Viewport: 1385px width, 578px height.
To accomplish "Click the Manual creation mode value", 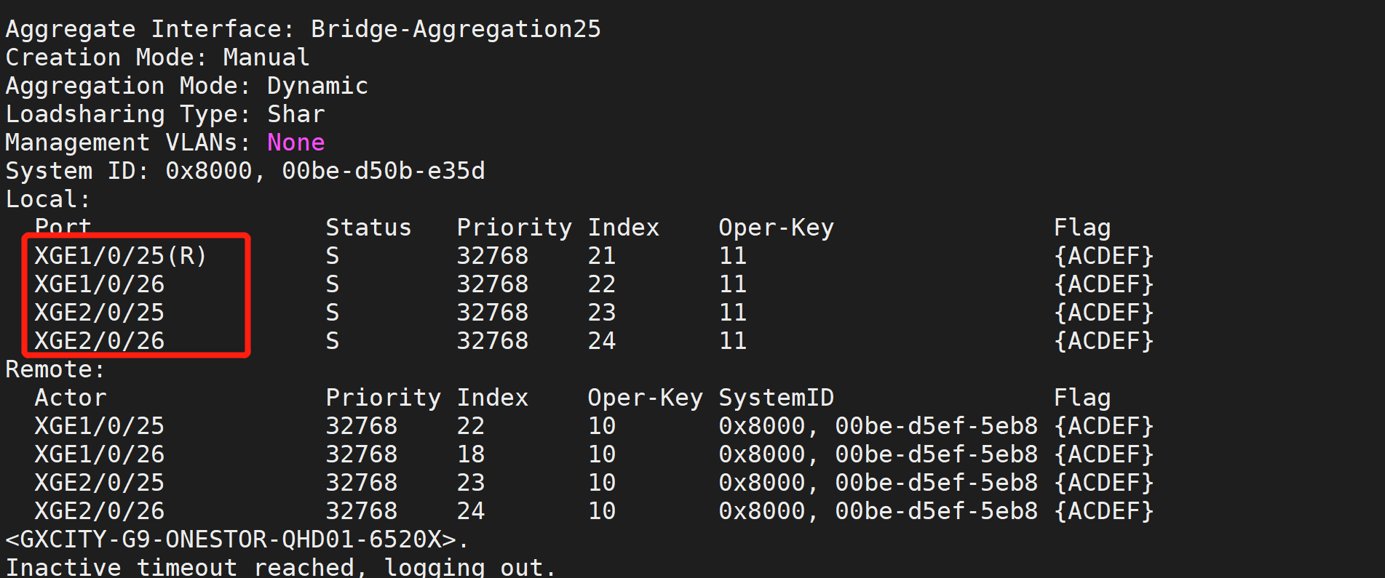I will click(266, 57).
